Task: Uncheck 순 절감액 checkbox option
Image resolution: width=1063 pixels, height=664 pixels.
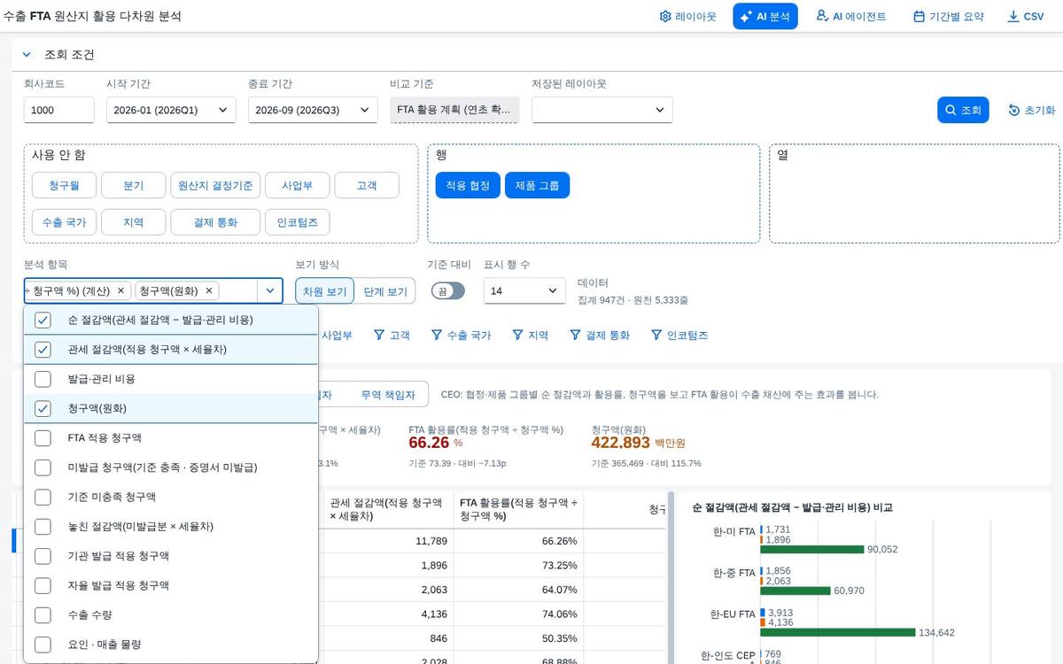Action: pyautogui.click(x=43, y=320)
